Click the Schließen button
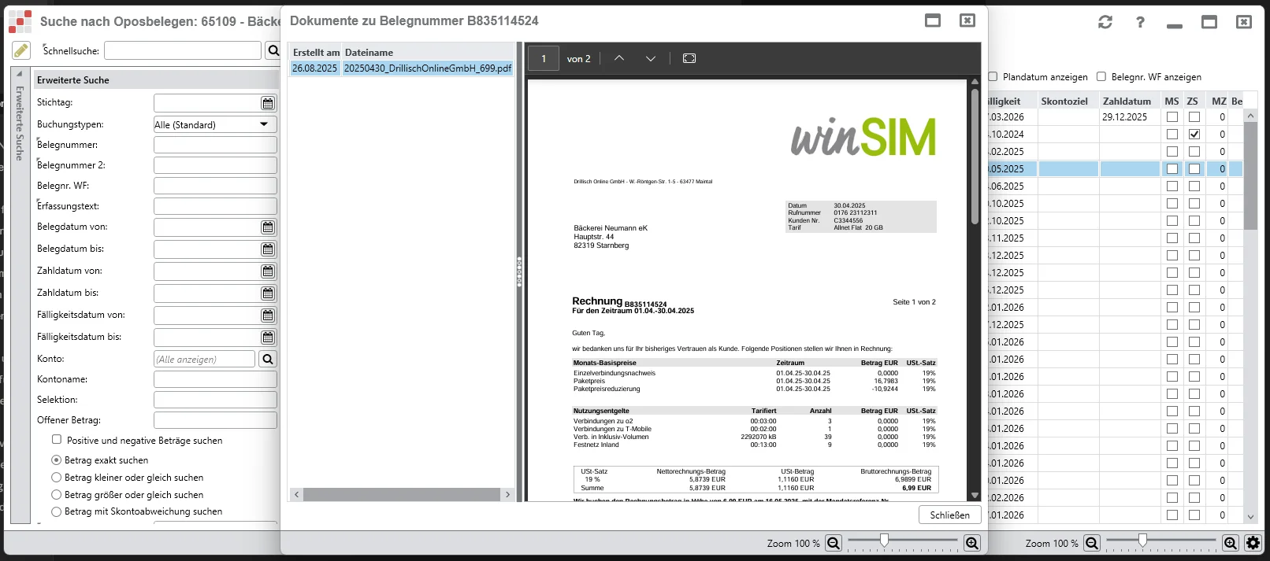The height and width of the screenshot is (561, 1270). pyautogui.click(x=950, y=515)
